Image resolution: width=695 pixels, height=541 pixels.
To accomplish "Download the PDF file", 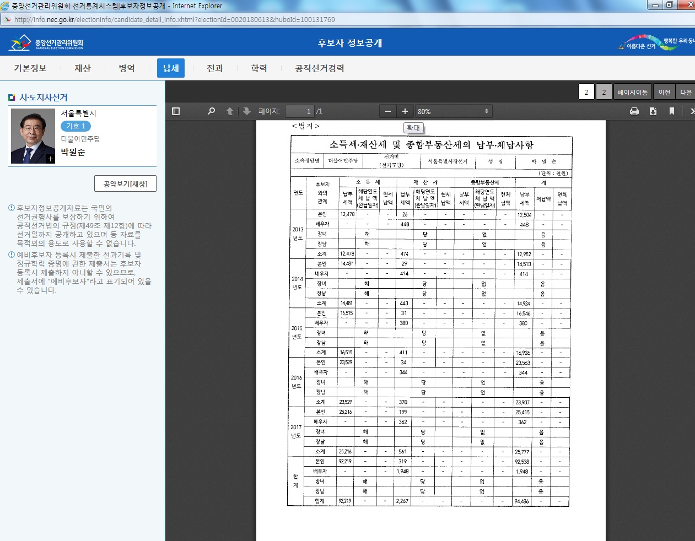I will [x=653, y=111].
